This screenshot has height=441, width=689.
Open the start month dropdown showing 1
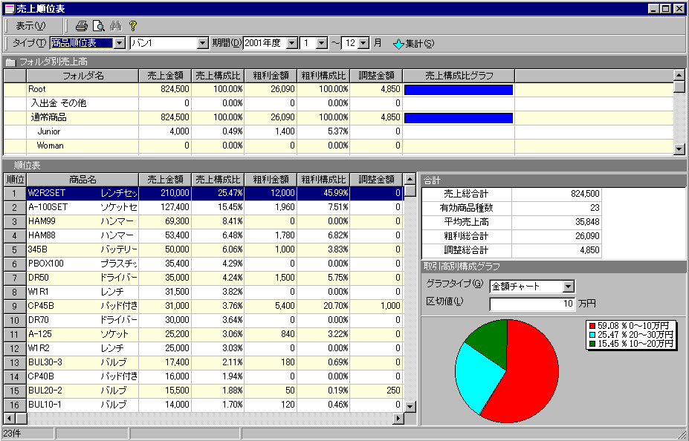click(x=322, y=44)
